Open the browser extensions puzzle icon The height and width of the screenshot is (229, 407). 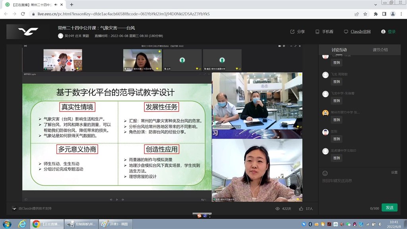[376, 14]
